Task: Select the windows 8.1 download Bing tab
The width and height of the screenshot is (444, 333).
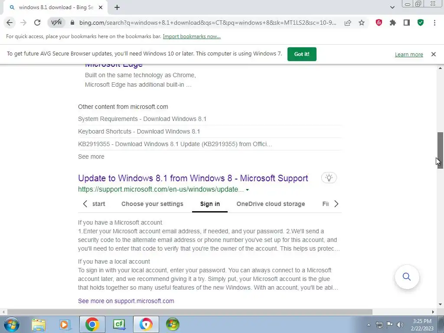Action: 55,7
